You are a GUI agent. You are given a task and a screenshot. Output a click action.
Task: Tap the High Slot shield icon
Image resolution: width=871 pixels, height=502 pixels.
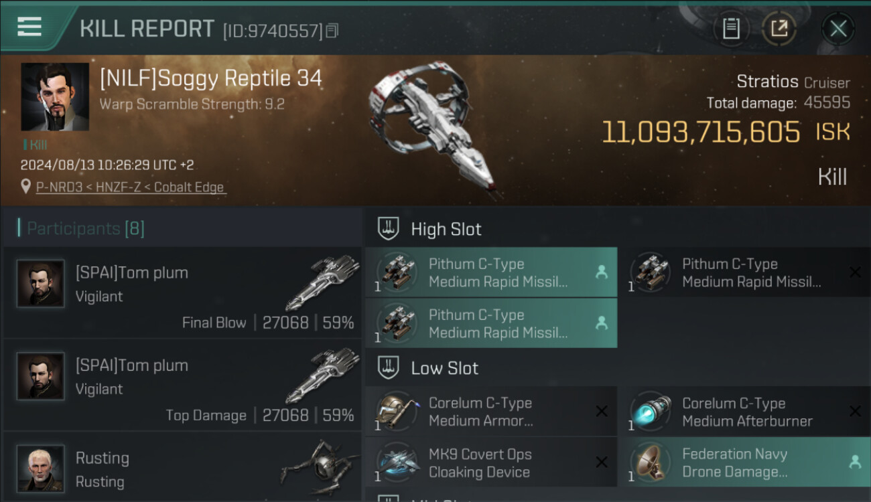click(388, 229)
